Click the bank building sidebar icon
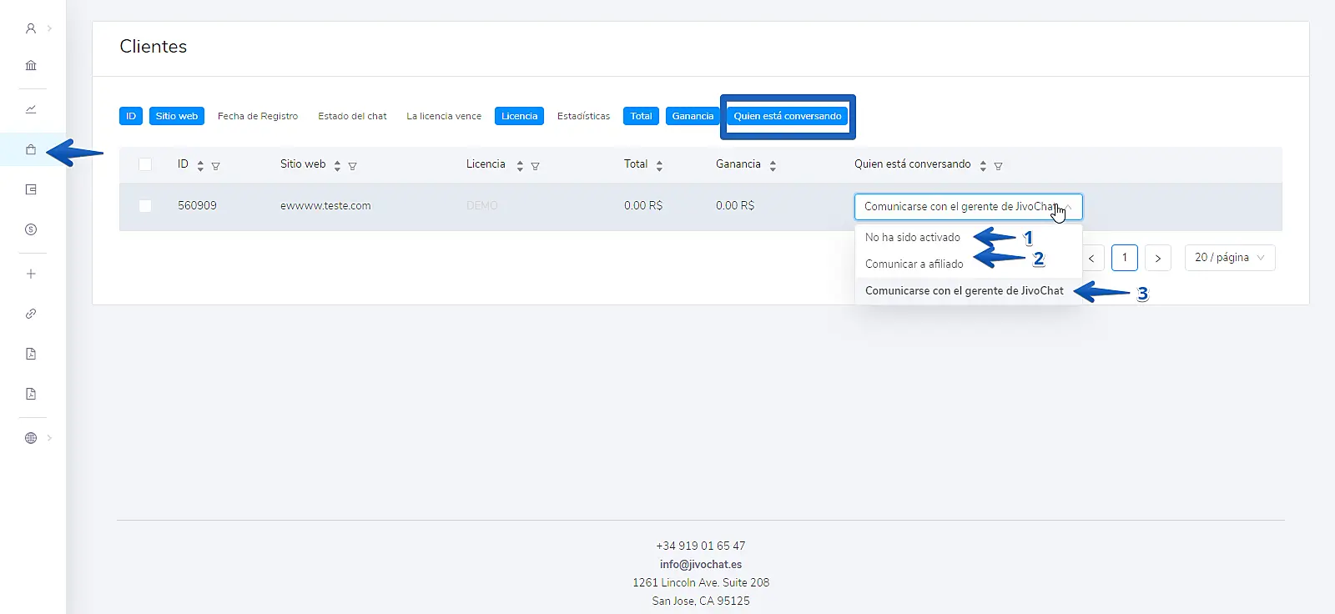Viewport: 1335px width, 614px height. point(31,65)
